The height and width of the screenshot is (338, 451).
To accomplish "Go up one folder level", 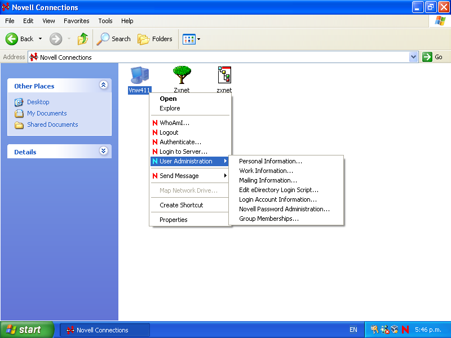I will 82,39.
